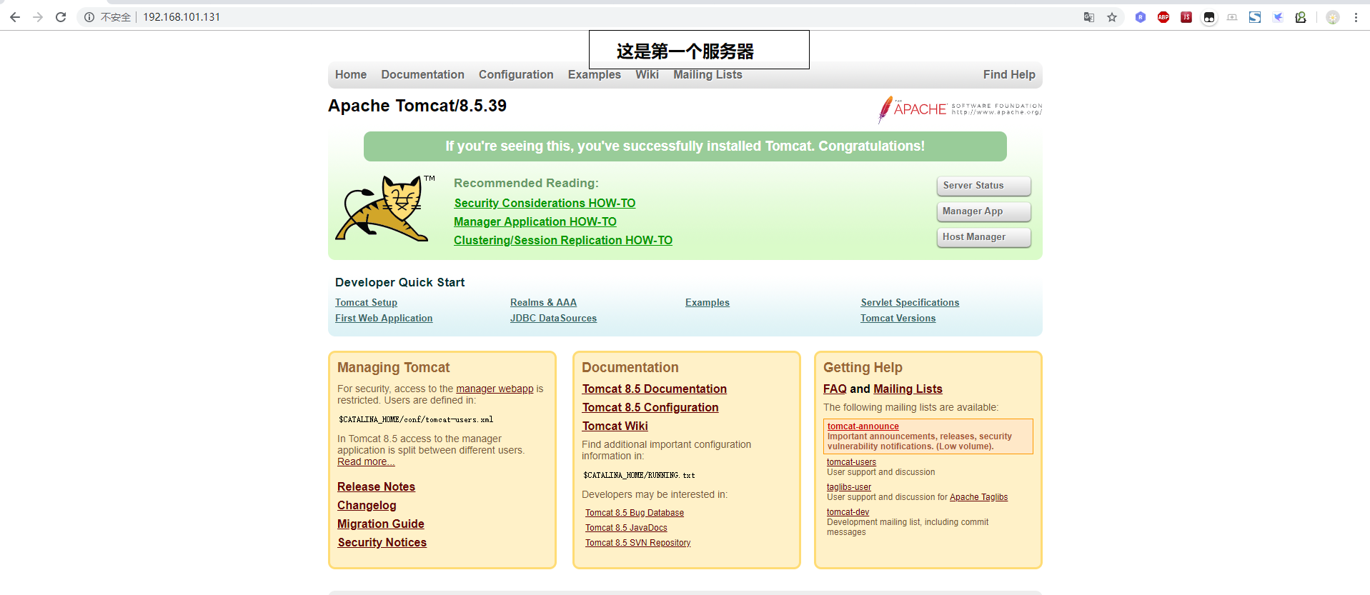Open the Changelog link
This screenshot has height=595, width=1370.
click(367, 505)
